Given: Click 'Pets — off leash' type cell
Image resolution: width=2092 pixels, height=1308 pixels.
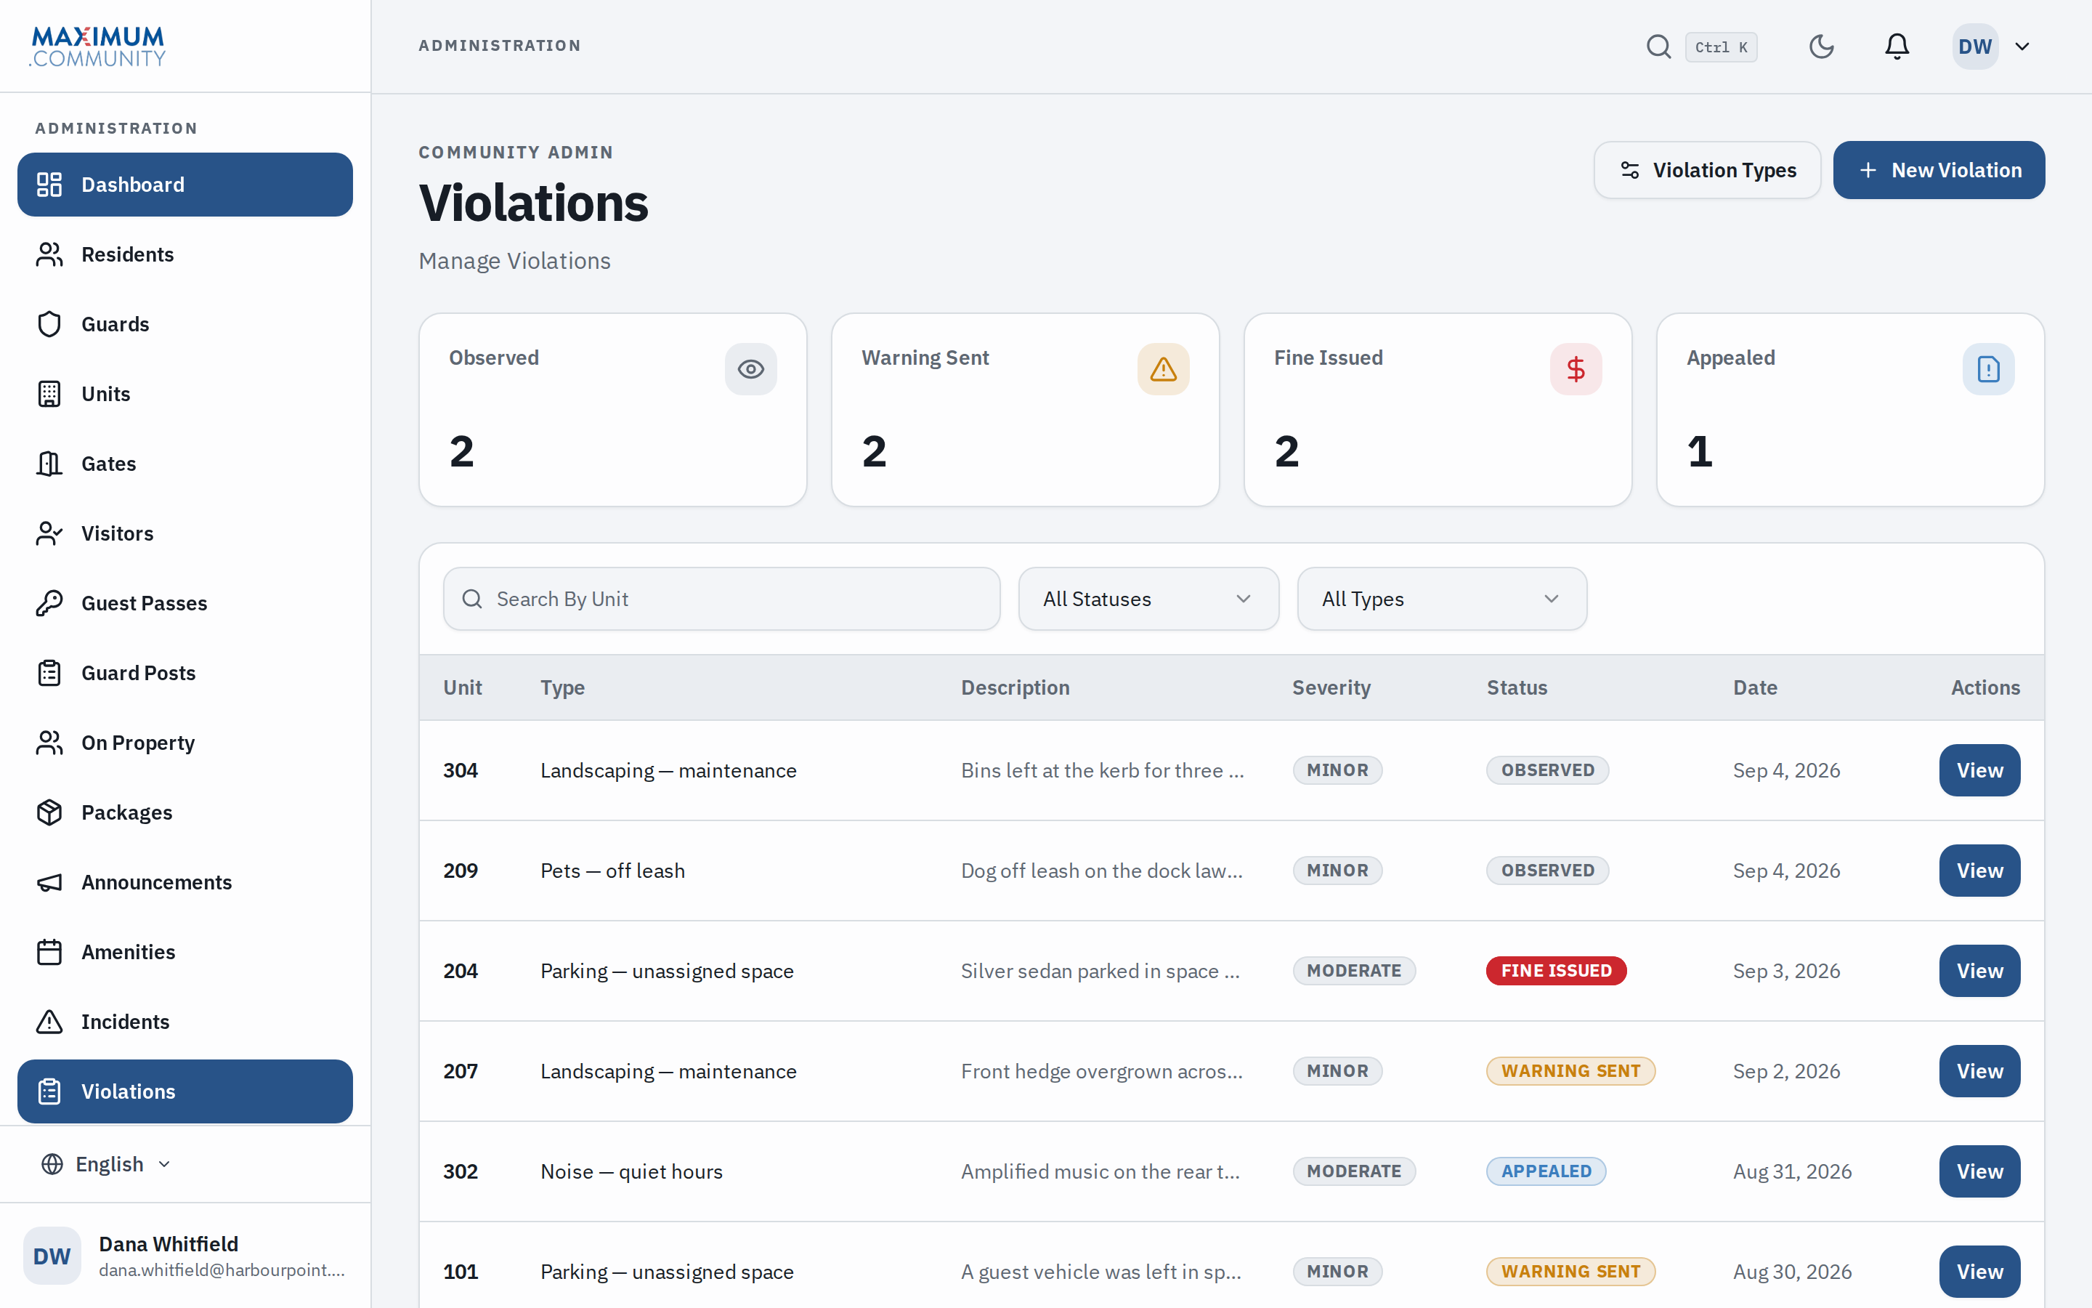Looking at the screenshot, I should click(x=612, y=871).
